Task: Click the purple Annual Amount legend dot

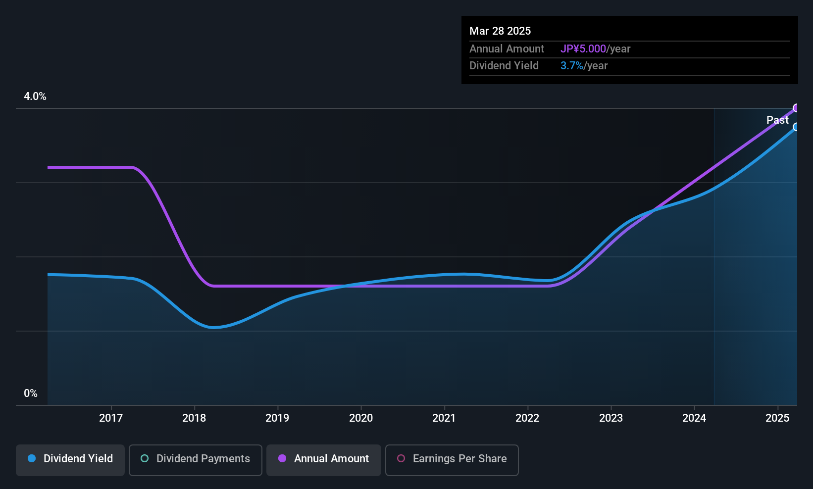Action: tap(282, 458)
